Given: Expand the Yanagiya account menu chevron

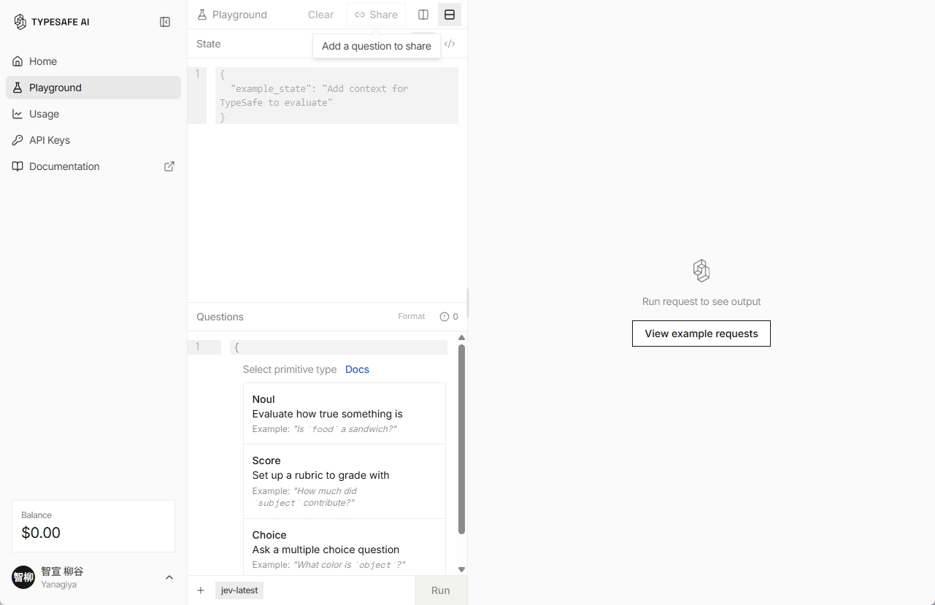Looking at the screenshot, I should [169, 577].
